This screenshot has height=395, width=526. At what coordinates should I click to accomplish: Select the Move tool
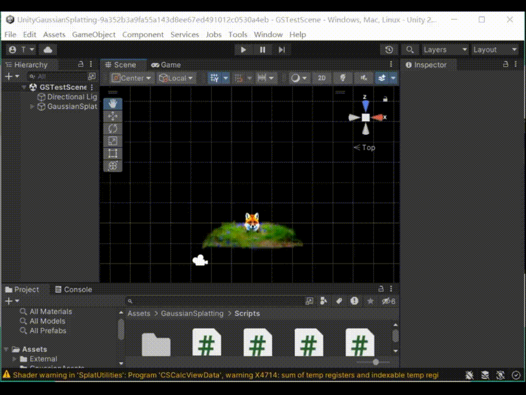[113, 116]
